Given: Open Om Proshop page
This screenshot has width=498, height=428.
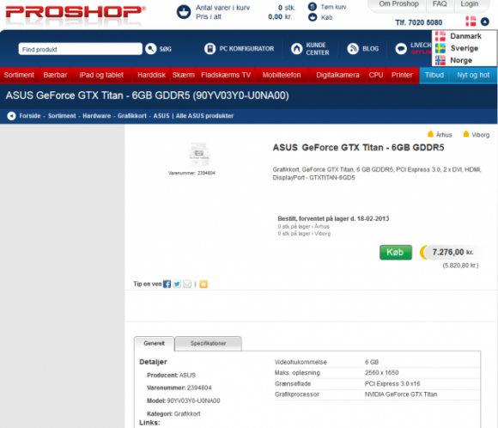Looking at the screenshot, I should [x=399, y=3].
